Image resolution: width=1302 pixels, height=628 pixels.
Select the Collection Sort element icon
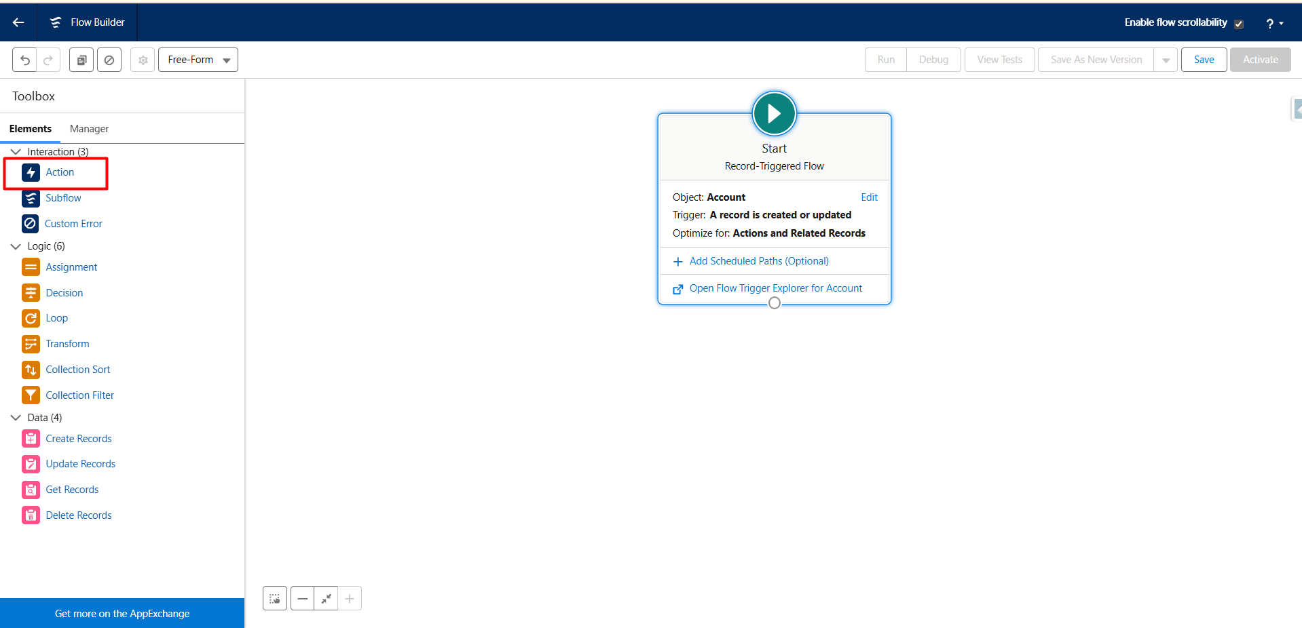(31, 370)
